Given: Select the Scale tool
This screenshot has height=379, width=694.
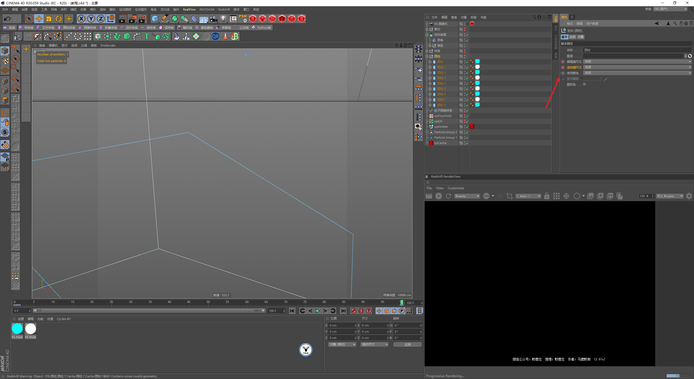Looking at the screenshot, I should coord(49,19).
